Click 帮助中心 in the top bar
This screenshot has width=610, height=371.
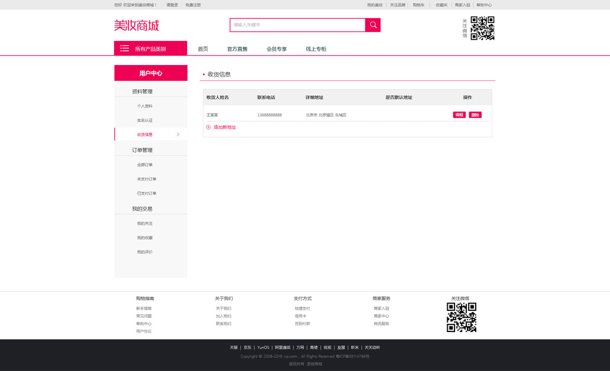click(484, 5)
